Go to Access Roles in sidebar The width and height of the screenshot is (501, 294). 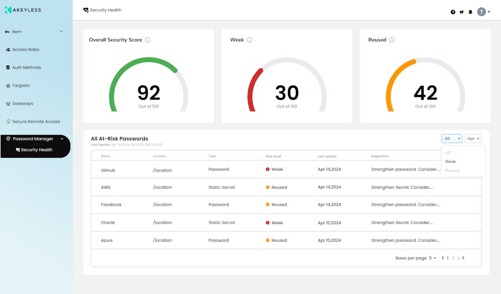pyautogui.click(x=25, y=50)
